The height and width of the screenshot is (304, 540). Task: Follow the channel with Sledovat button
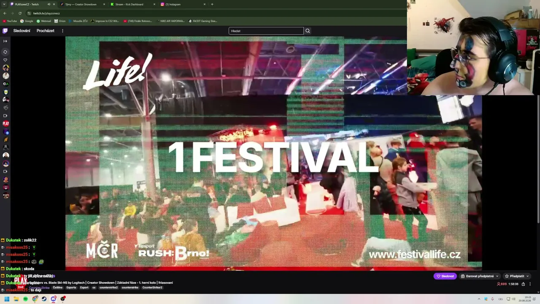pos(445,276)
